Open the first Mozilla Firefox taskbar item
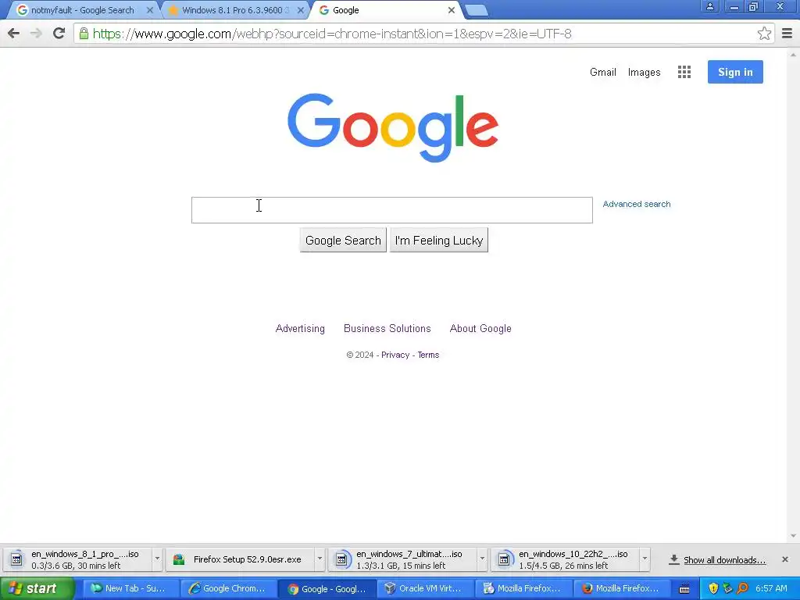800x600 pixels. [523, 589]
